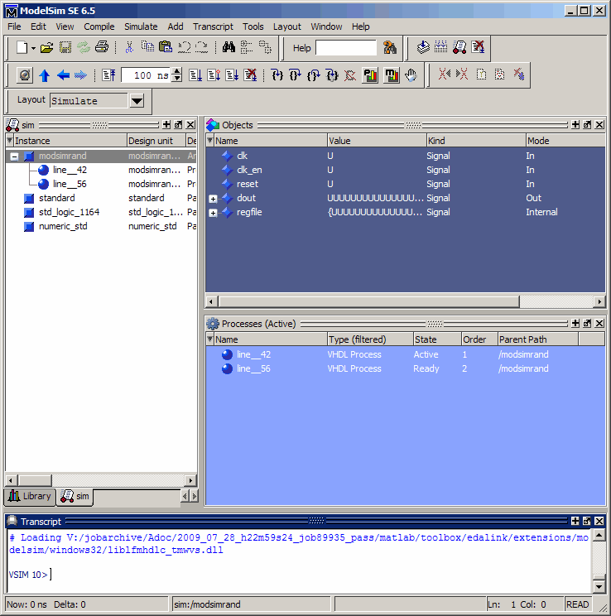The image size is (611, 616).
Task: Click the Environment Up blue arrow
Action: click(45, 75)
